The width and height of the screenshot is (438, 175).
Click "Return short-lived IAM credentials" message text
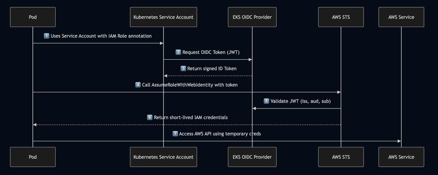coord(191,117)
